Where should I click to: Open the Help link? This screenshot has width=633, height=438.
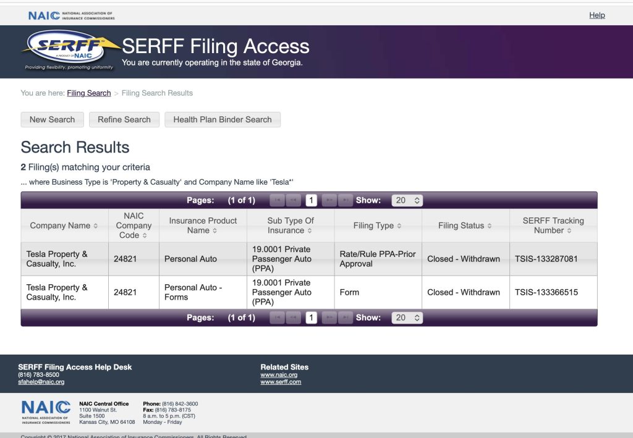tap(597, 15)
